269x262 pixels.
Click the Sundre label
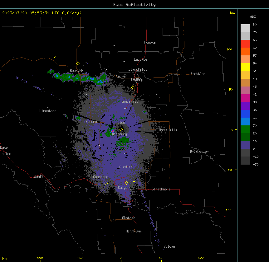pyautogui.click(x=91, y=122)
